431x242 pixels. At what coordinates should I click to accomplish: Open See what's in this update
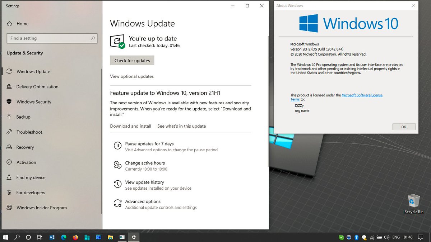pos(182,126)
